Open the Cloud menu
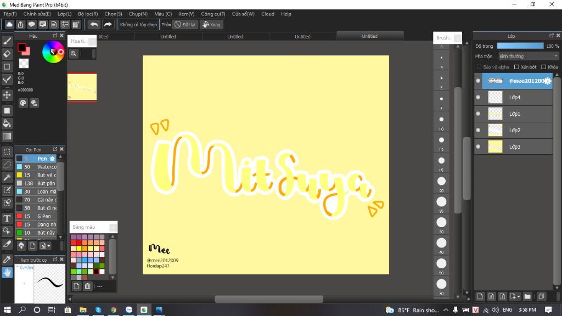The width and height of the screenshot is (562, 316). click(x=268, y=14)
